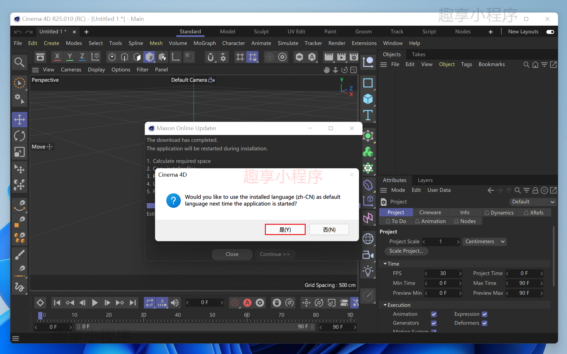Click the Scale Project... button
The image size is (567, 354).
click(406, 251)
